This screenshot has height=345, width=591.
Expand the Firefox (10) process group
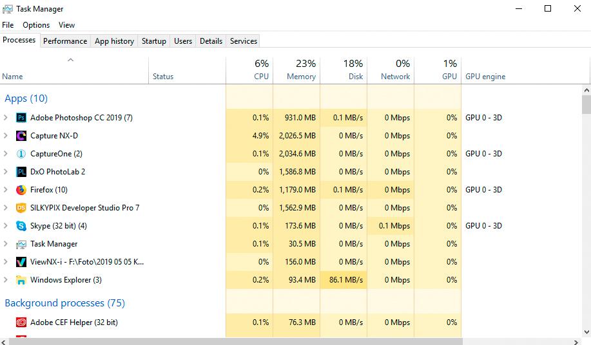click(x=6, y=190)
